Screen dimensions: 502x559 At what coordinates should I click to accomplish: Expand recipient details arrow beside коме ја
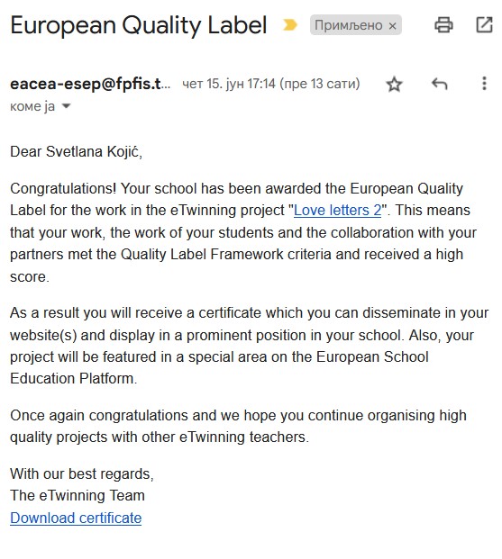click(67, 106)
